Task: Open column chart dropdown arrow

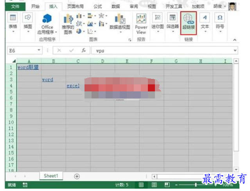Action: [x=84, y=16]
